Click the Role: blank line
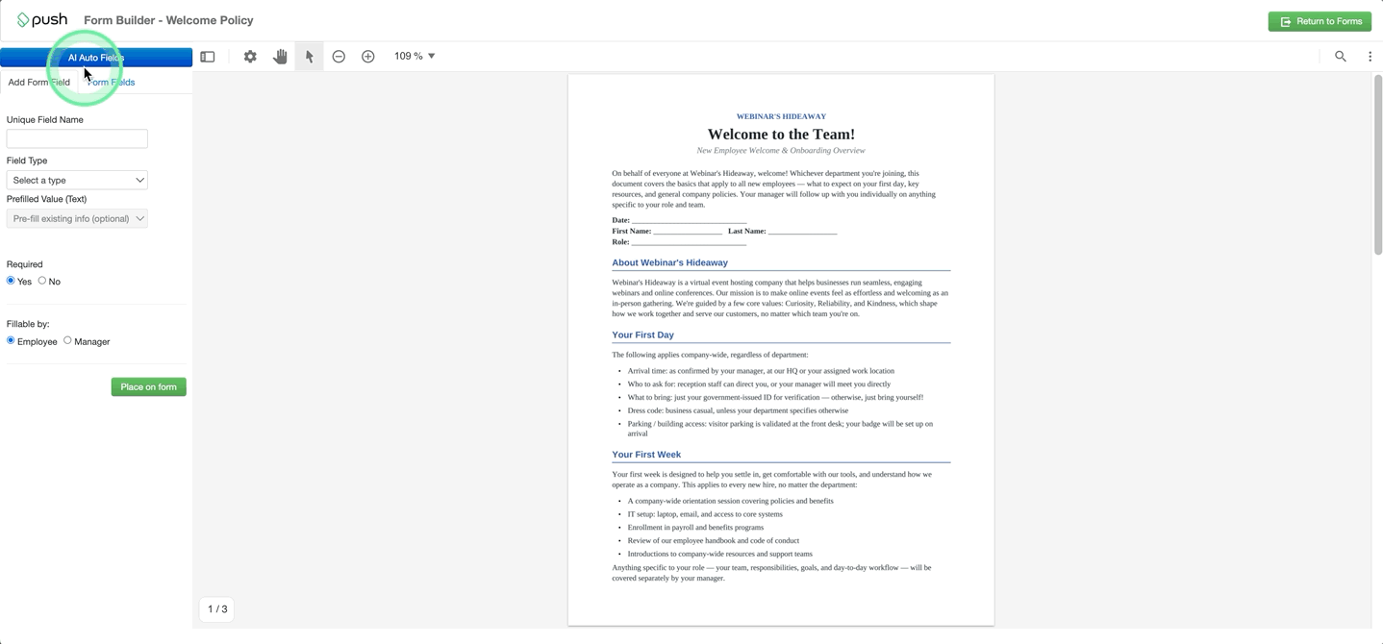Image resolution: width=1383 pixels, height=644 pixels. (x=689, y=242)
